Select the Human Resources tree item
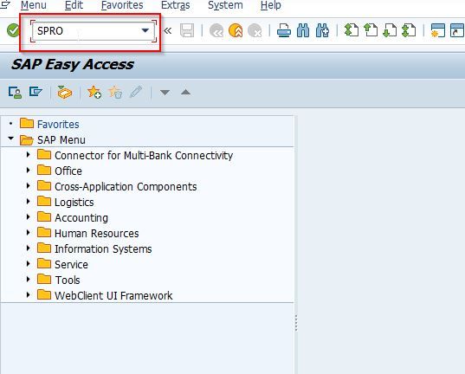Viewport: 465px width, 374px height. pos(97,234)
